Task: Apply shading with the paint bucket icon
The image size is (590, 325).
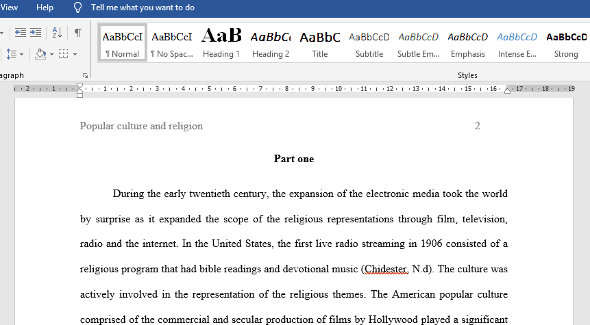Action: click(x=40, y=54)
